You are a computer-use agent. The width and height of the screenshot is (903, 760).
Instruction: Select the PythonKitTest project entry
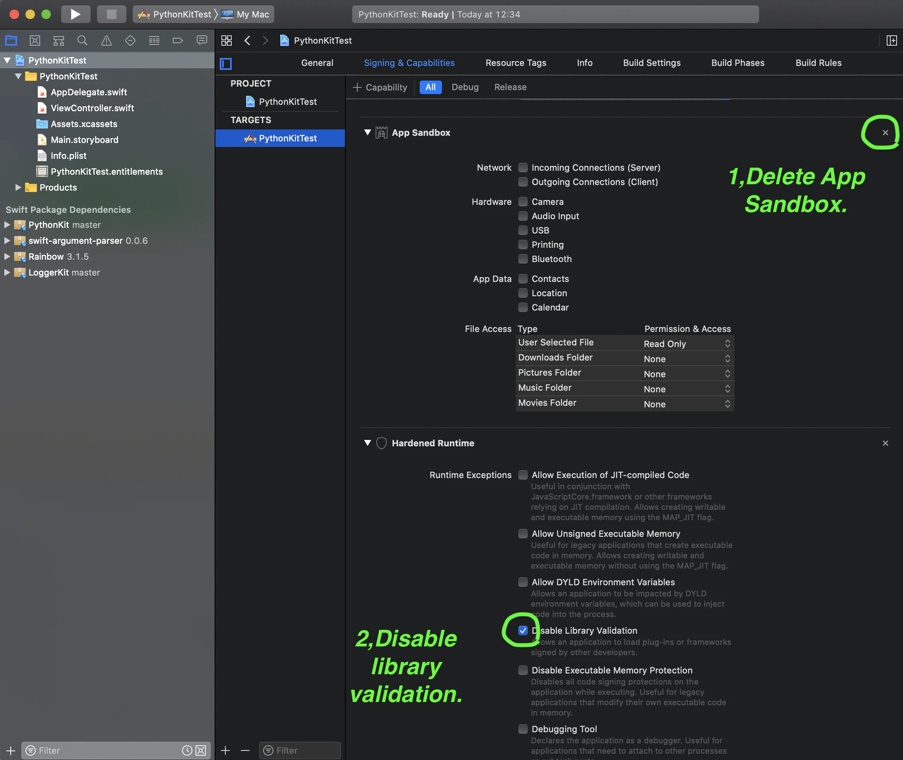[x=281, y=102]
